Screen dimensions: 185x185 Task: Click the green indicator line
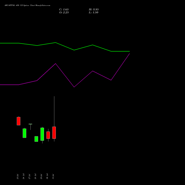coord(74,50)
